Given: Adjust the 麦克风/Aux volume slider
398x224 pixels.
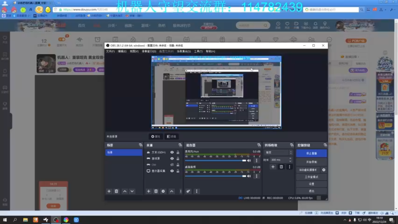Looking at the screenshot, I should coord(215,160).
